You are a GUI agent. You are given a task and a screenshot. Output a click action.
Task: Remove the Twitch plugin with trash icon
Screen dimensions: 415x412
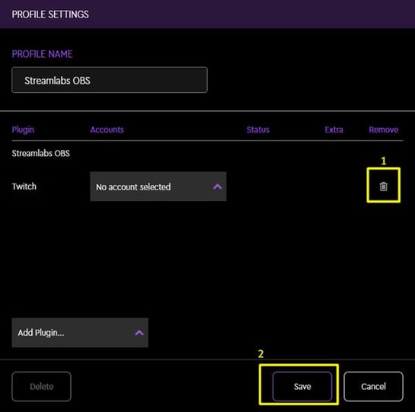(x=383, y=187)
